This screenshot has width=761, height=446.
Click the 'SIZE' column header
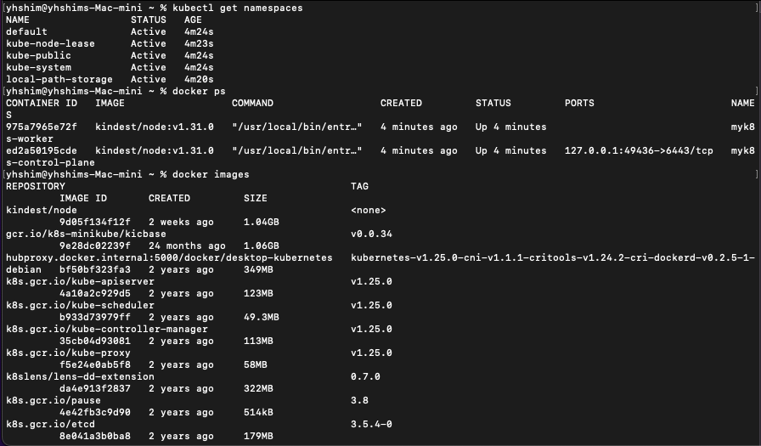(x=256, y=198)
